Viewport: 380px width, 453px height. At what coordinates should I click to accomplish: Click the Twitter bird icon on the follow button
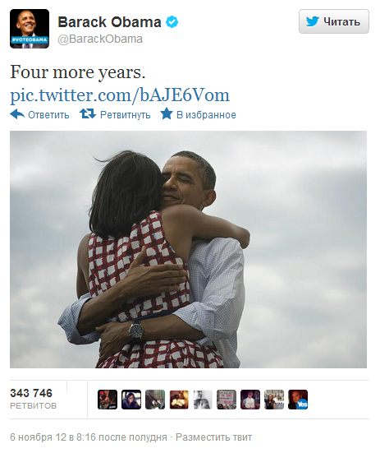coord(313,21)
